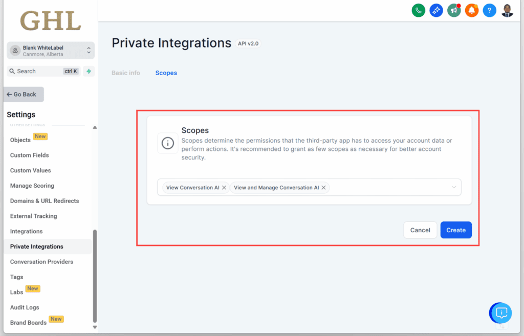Open the megaphone announcements icon

(454, 10)
